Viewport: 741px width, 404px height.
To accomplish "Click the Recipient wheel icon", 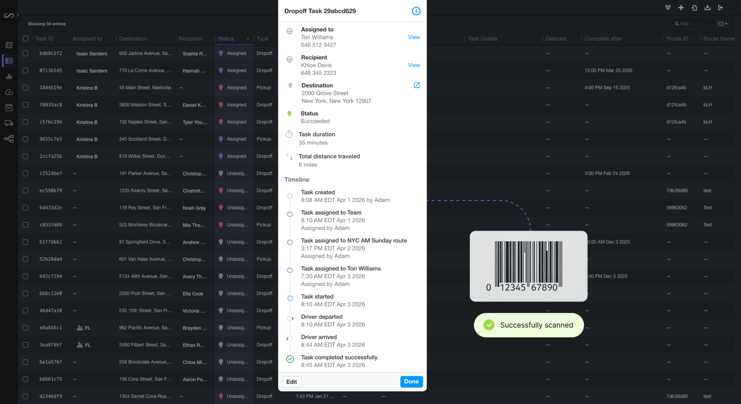I will pos(290,59).
